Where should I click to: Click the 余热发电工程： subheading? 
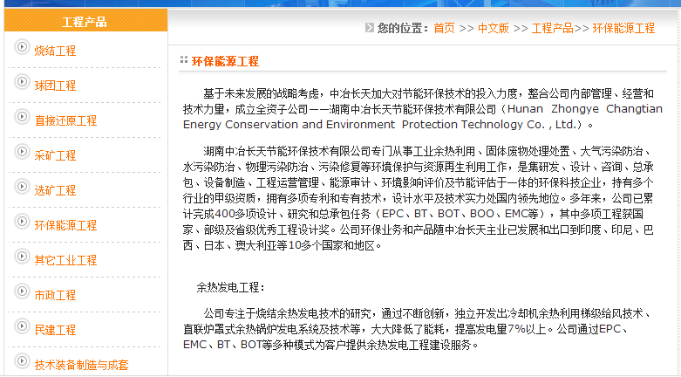pos(230,287)
